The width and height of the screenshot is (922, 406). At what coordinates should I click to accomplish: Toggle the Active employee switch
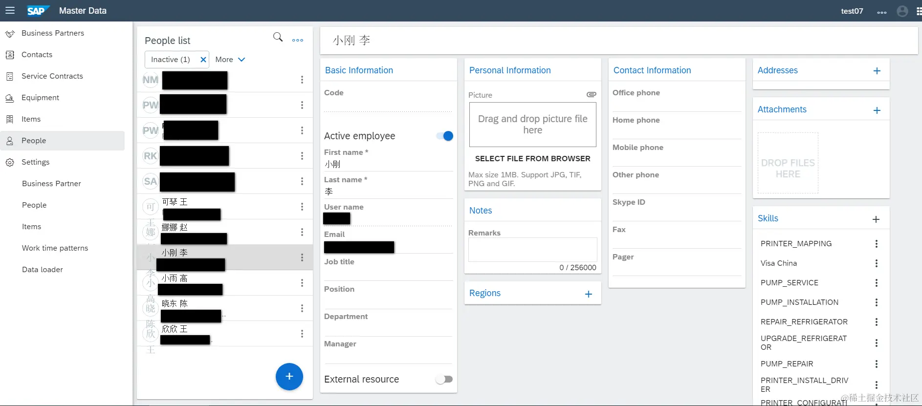(x=445, y=136)
